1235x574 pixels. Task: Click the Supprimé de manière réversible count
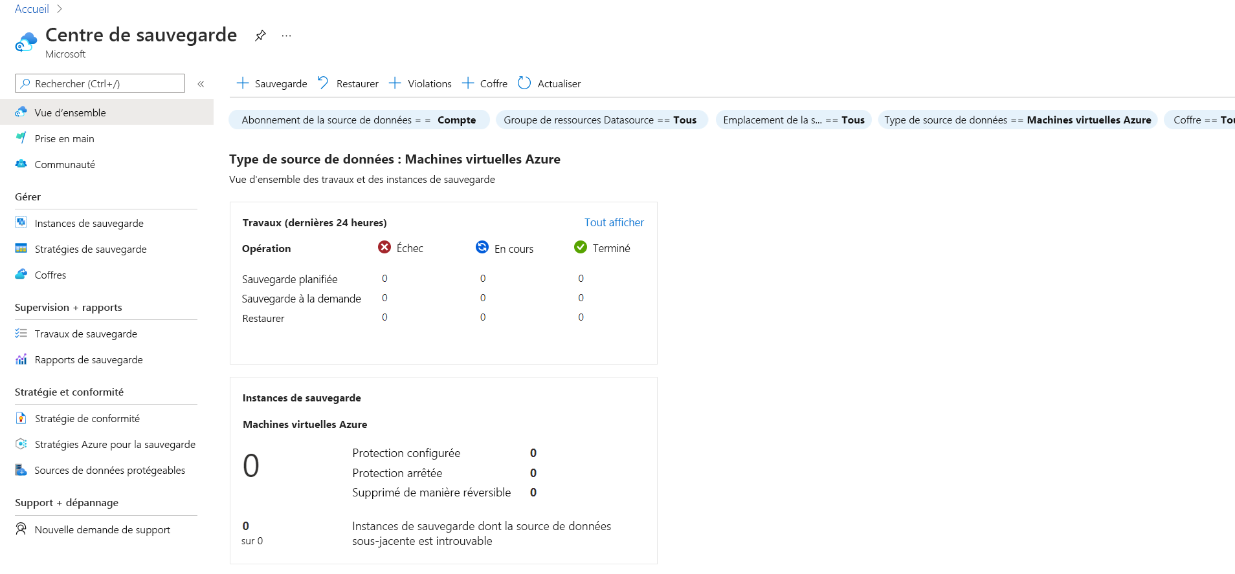click(x=533, y=493)
